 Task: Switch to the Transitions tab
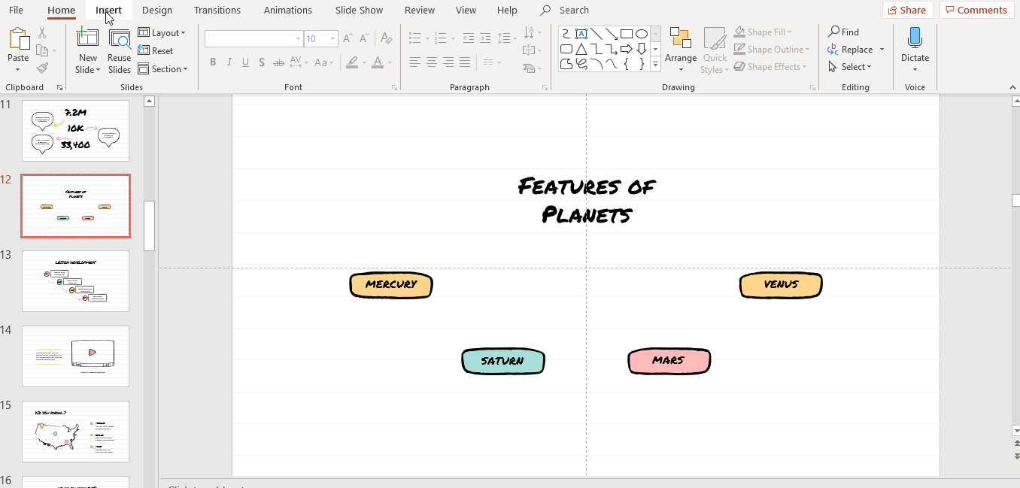pos(217,11)
